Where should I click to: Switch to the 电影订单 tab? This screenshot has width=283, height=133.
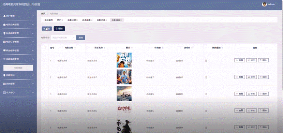[x=101, y=20]
